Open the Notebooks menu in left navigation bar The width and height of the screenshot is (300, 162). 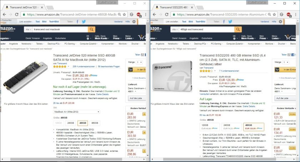27,44
